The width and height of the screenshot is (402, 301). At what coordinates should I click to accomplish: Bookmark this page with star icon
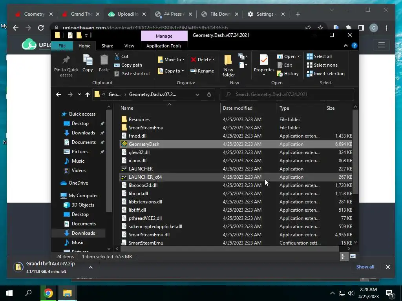point(320,28)
